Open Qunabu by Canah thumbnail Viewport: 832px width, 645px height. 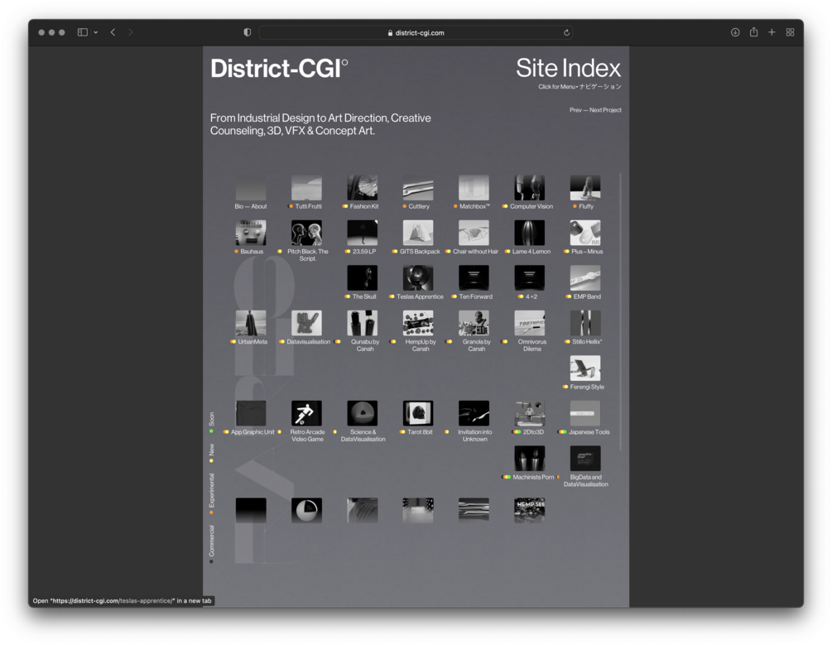point(363,323)
